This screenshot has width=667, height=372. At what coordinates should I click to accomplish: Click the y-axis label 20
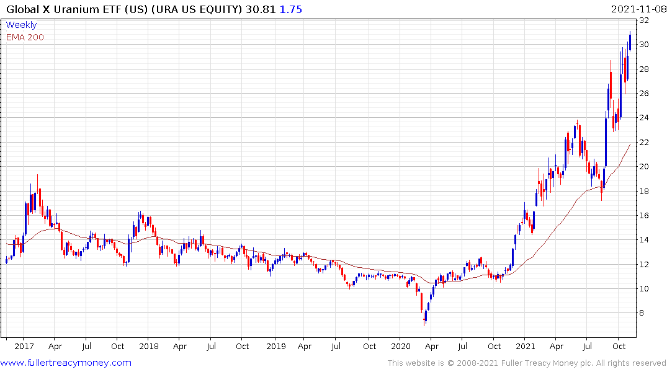pos(644,167)
